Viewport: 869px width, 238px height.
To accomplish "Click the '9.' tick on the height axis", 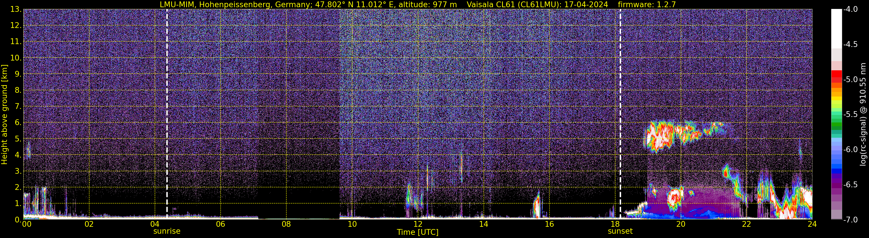I will coord(18,74).
